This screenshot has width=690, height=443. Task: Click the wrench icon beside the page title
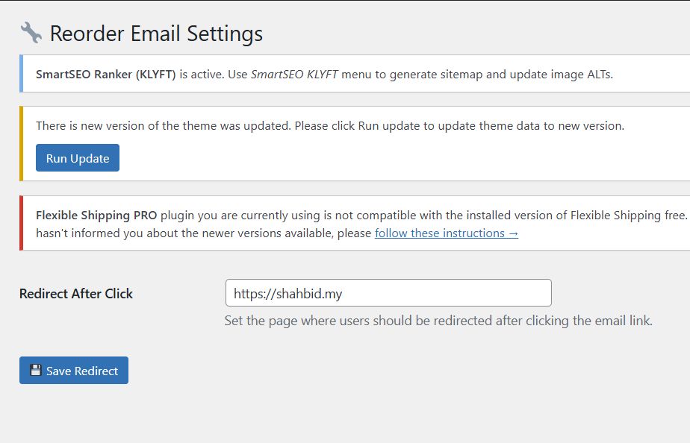pyautogui.click(x=31, y=33)
